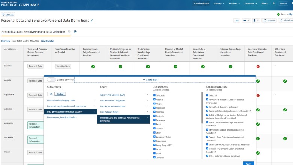Go back via All Charts button
293x165 pixels.
(x=8, y=15)
